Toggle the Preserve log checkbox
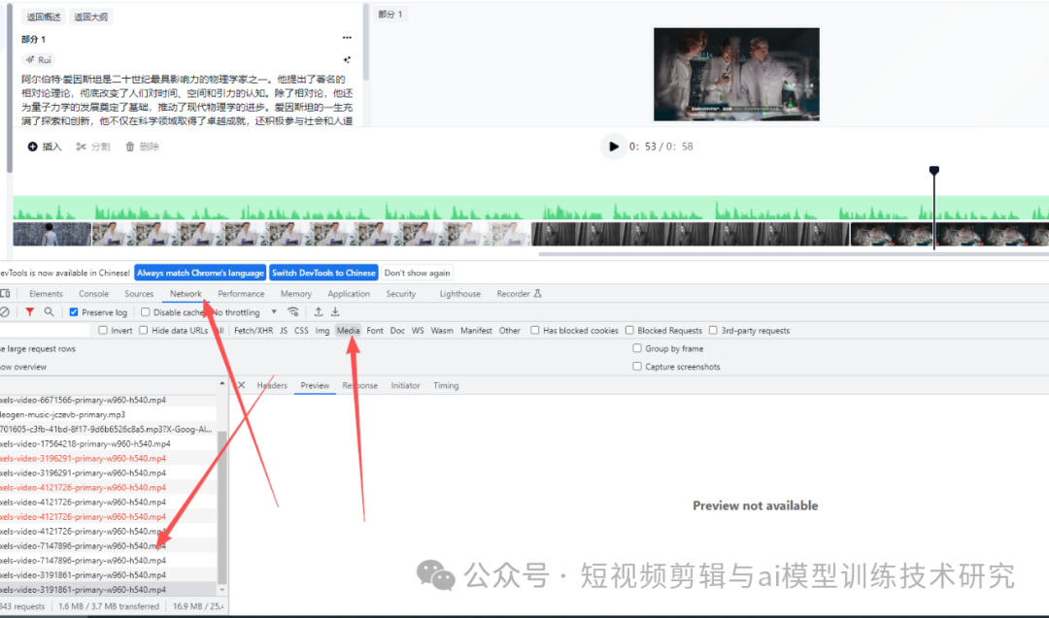This screenshot has height=618, width=1049. 72,311
